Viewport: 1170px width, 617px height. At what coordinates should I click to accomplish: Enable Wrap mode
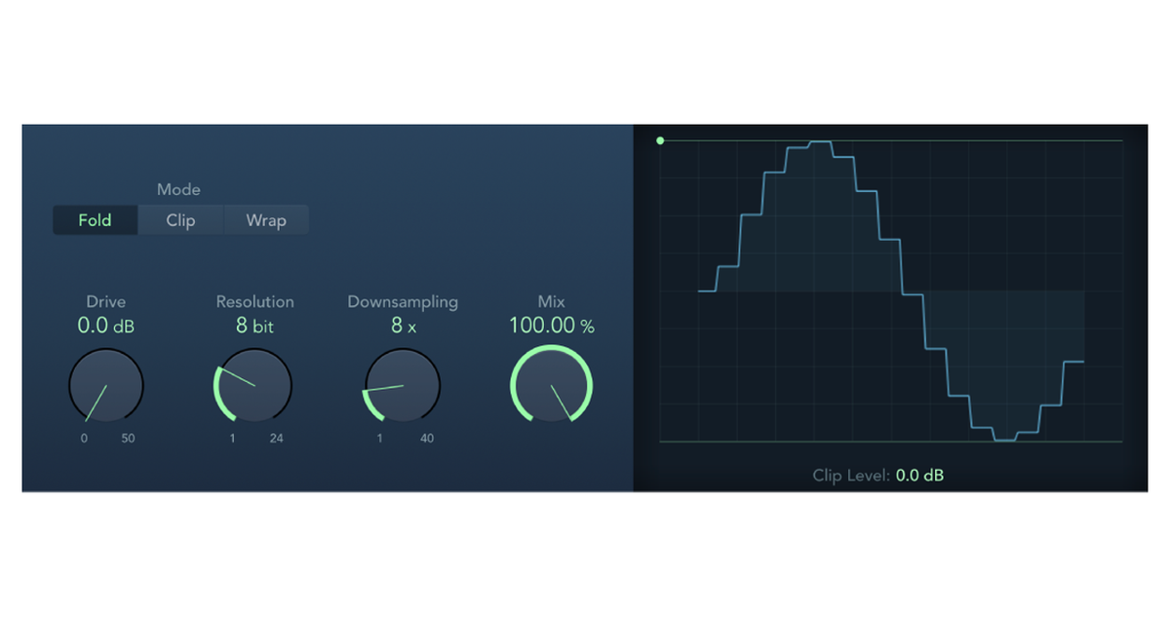(265, 219)
